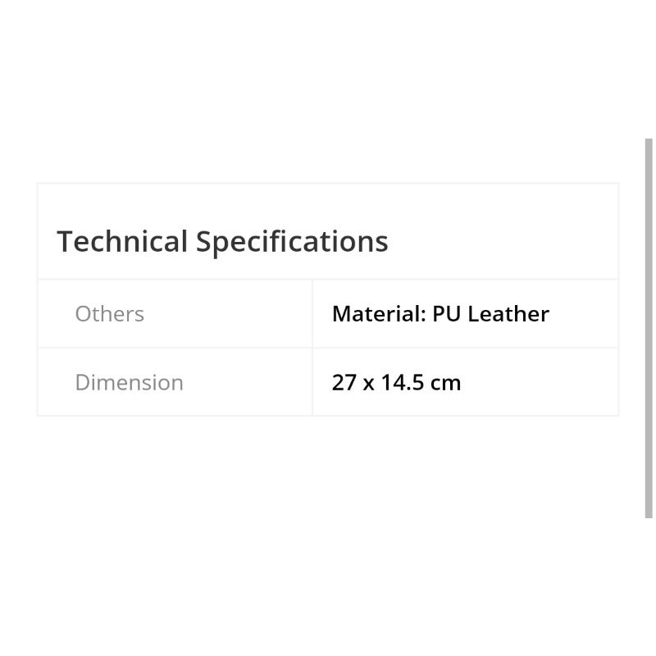Click the Technical Specifications heading

pos(222,242)
